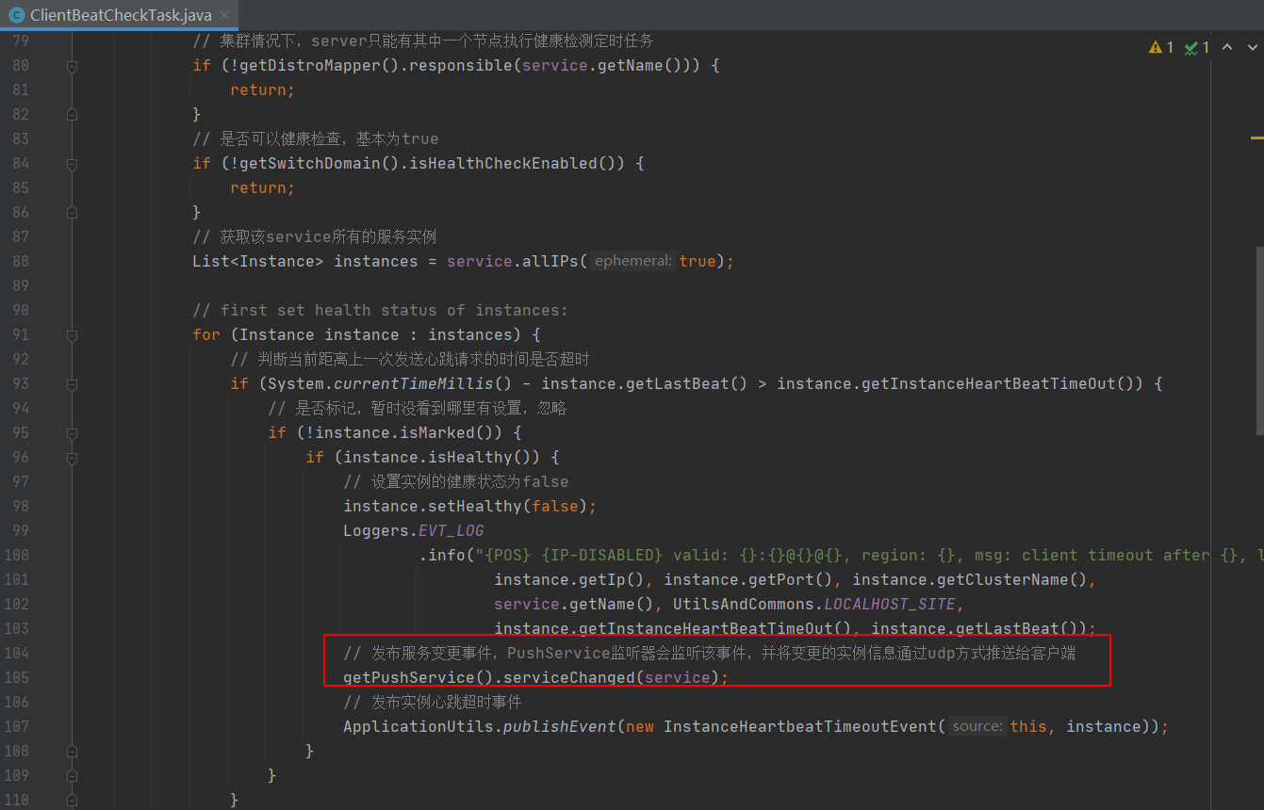
Task: Collapse the isHealthy if block at line 96
Action: pyautogui.click(x=73, y=458)
